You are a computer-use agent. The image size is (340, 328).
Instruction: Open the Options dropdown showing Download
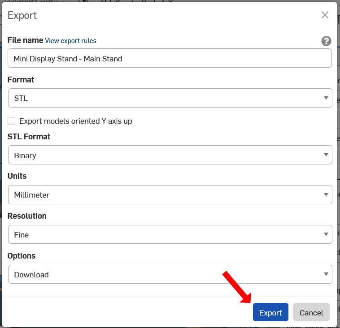point(170,274)
